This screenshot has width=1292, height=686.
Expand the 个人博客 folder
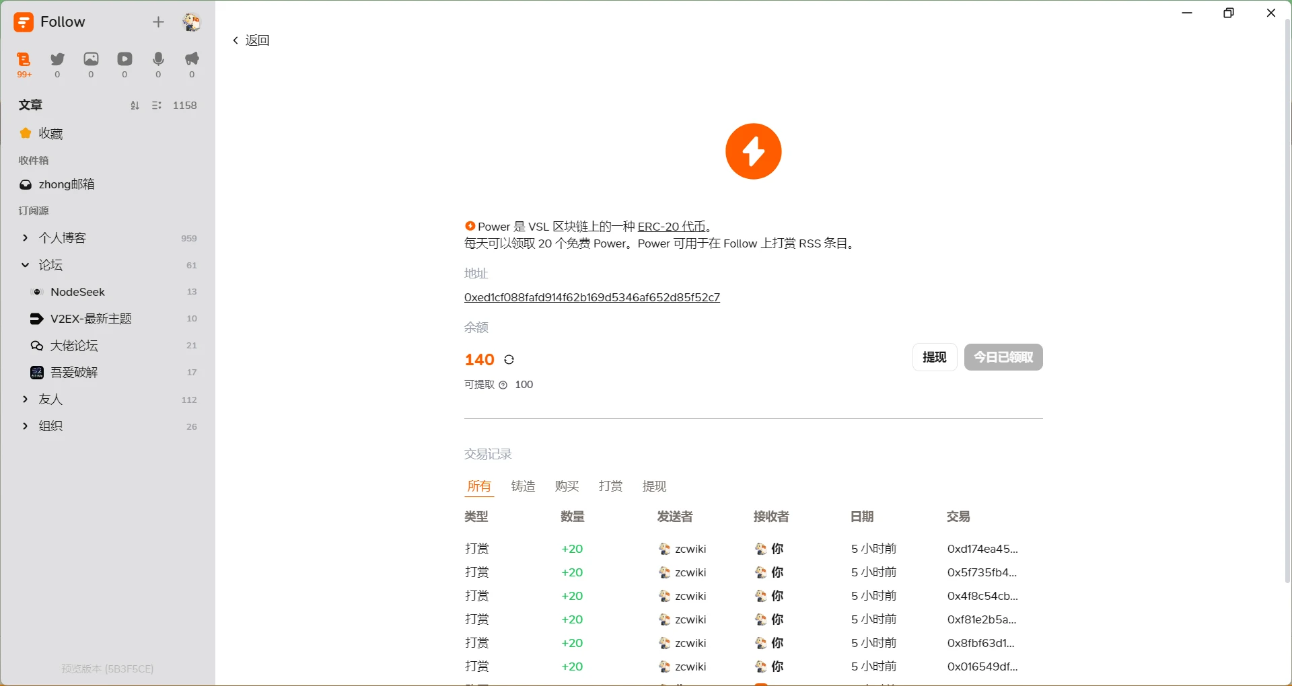pyautogui.click(x=26, y=238)
